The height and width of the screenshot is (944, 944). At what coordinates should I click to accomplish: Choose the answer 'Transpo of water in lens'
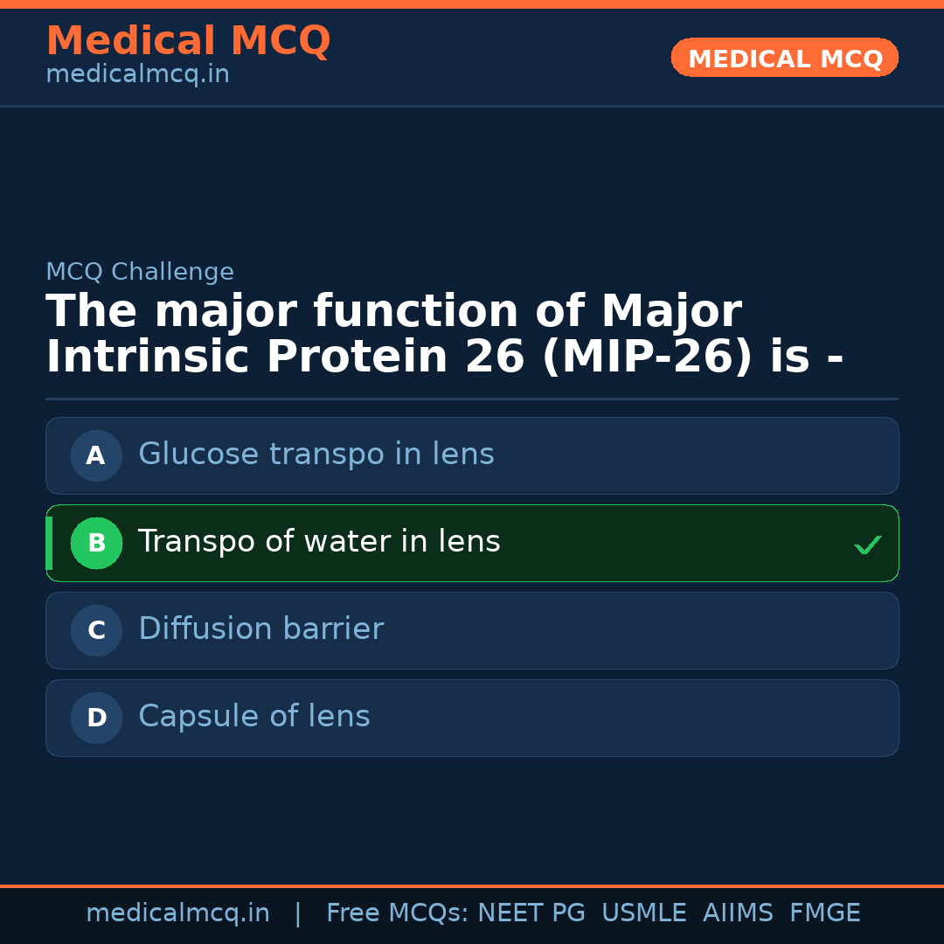(319, 542)
